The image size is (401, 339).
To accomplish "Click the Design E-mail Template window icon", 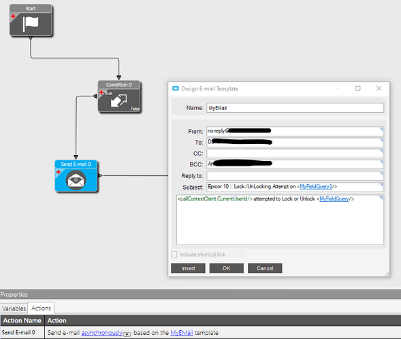I will [176, 88].
